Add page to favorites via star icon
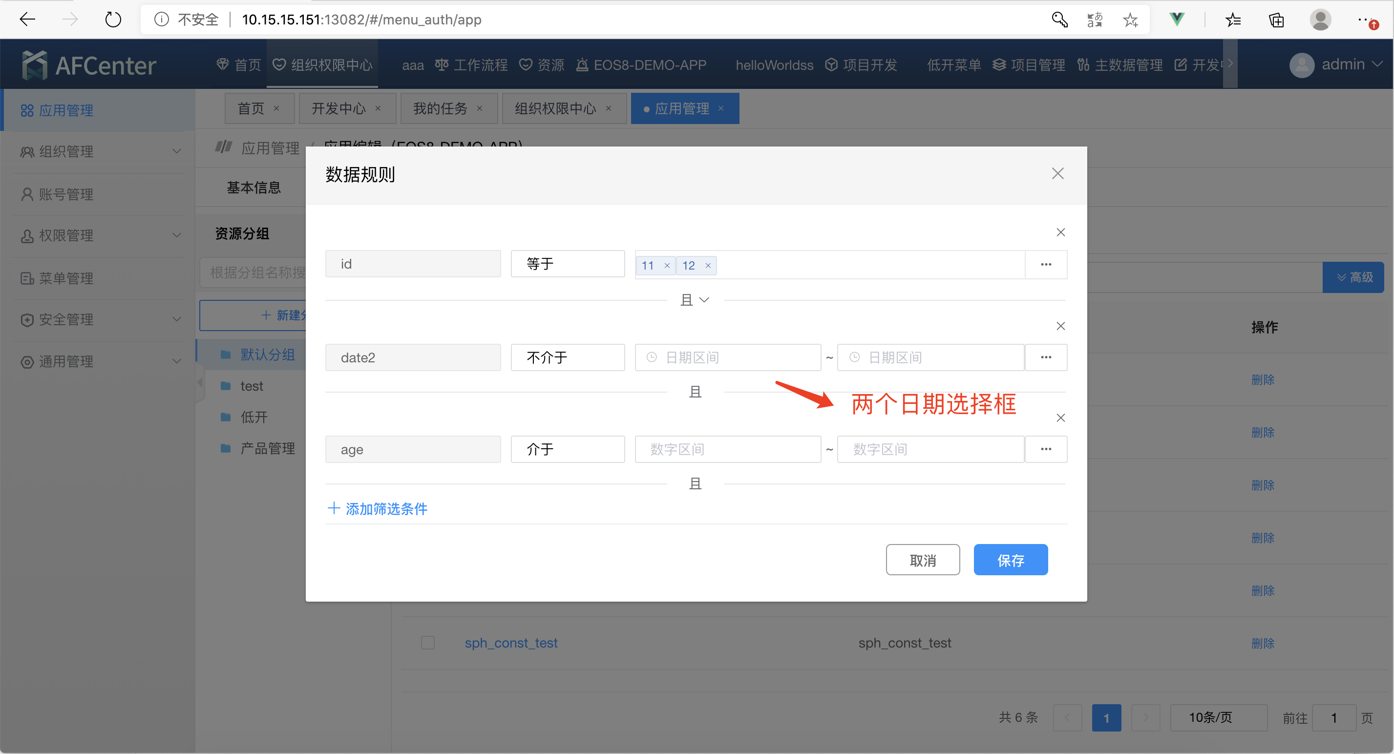This screenshot has width=1394, height=754. point(1130,20)
